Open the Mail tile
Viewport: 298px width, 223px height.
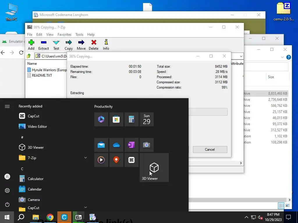pos(101,145)
